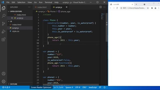160x90 pixels.
Task: Change indentation via Spaces: 4
Action: pyautogui.click(x=69, y=87)
